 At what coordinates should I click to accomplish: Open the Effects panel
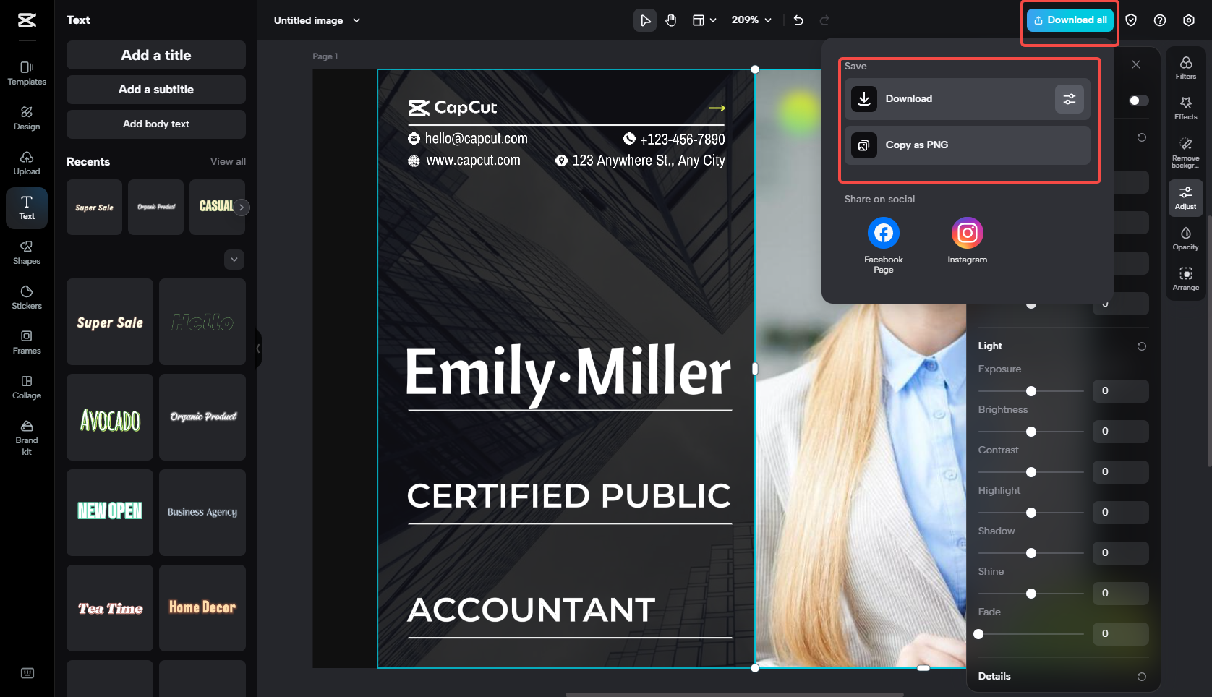click(1185, 108)
